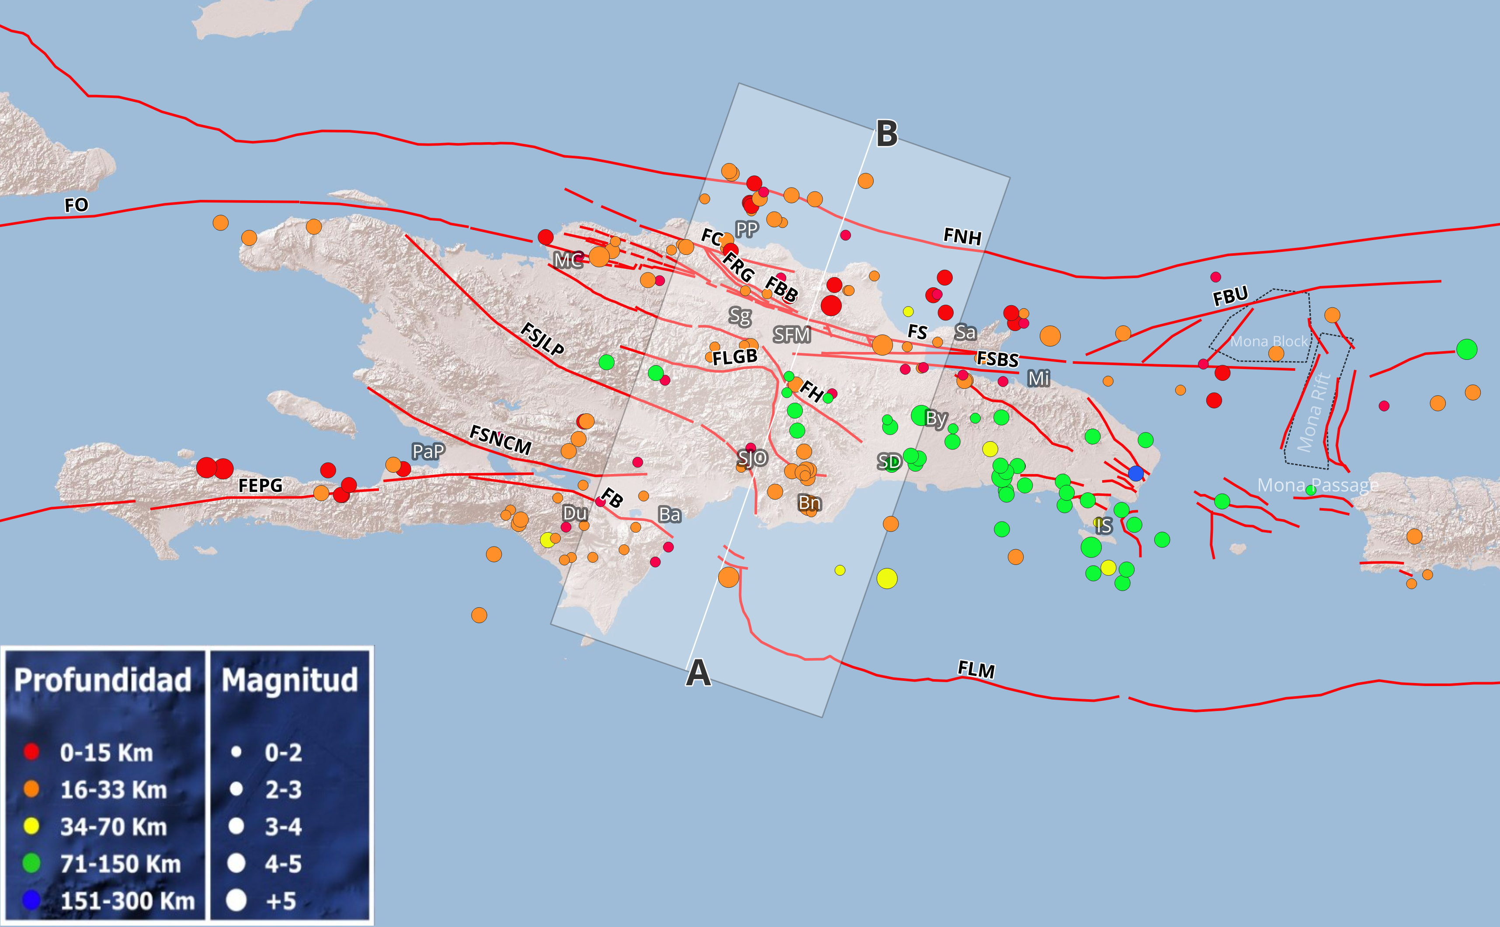The height and width of the screenshot is (927, 1500).
Task: Click the Magnitud legend title
Action: [289, 680]
